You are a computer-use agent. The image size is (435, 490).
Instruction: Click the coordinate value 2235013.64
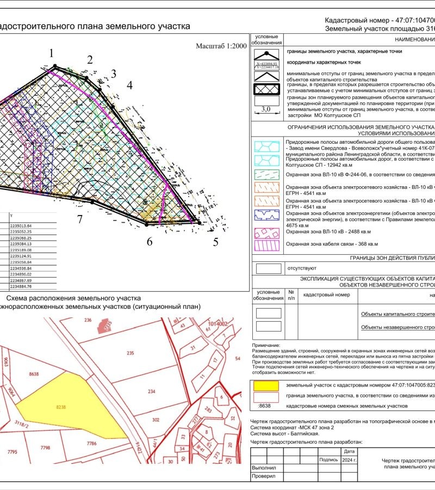pos(21,225)
